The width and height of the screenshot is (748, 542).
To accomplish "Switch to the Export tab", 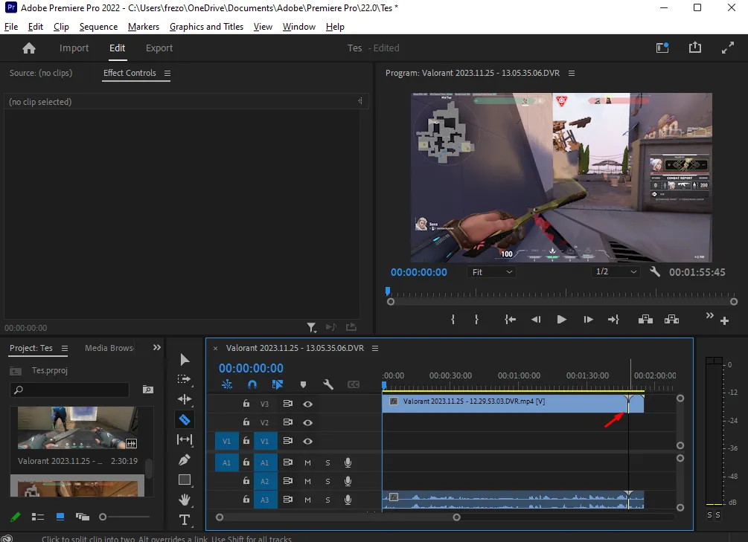I will (159, 48).
